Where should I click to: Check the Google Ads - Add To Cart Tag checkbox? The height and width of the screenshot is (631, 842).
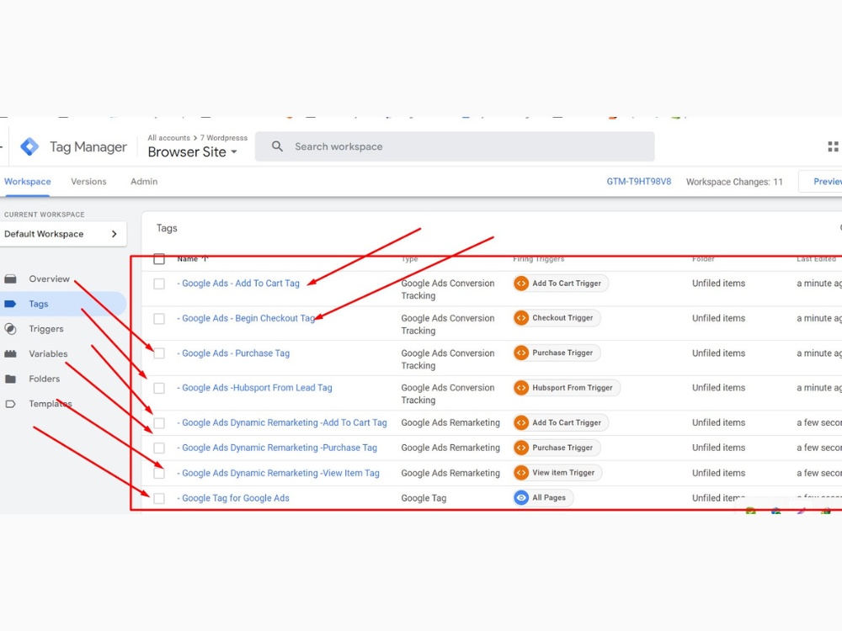[159, 284]
